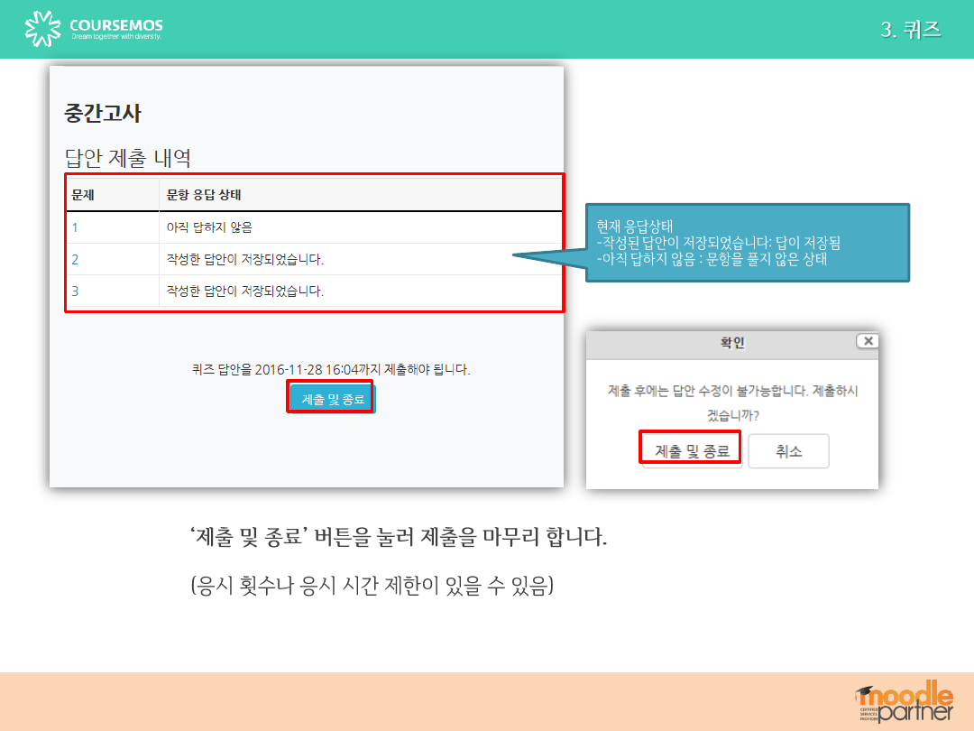Viewport: 974px width, 731px height.
Task: Click the 문항 응답 상태 column header
Action: pos(204,194)
